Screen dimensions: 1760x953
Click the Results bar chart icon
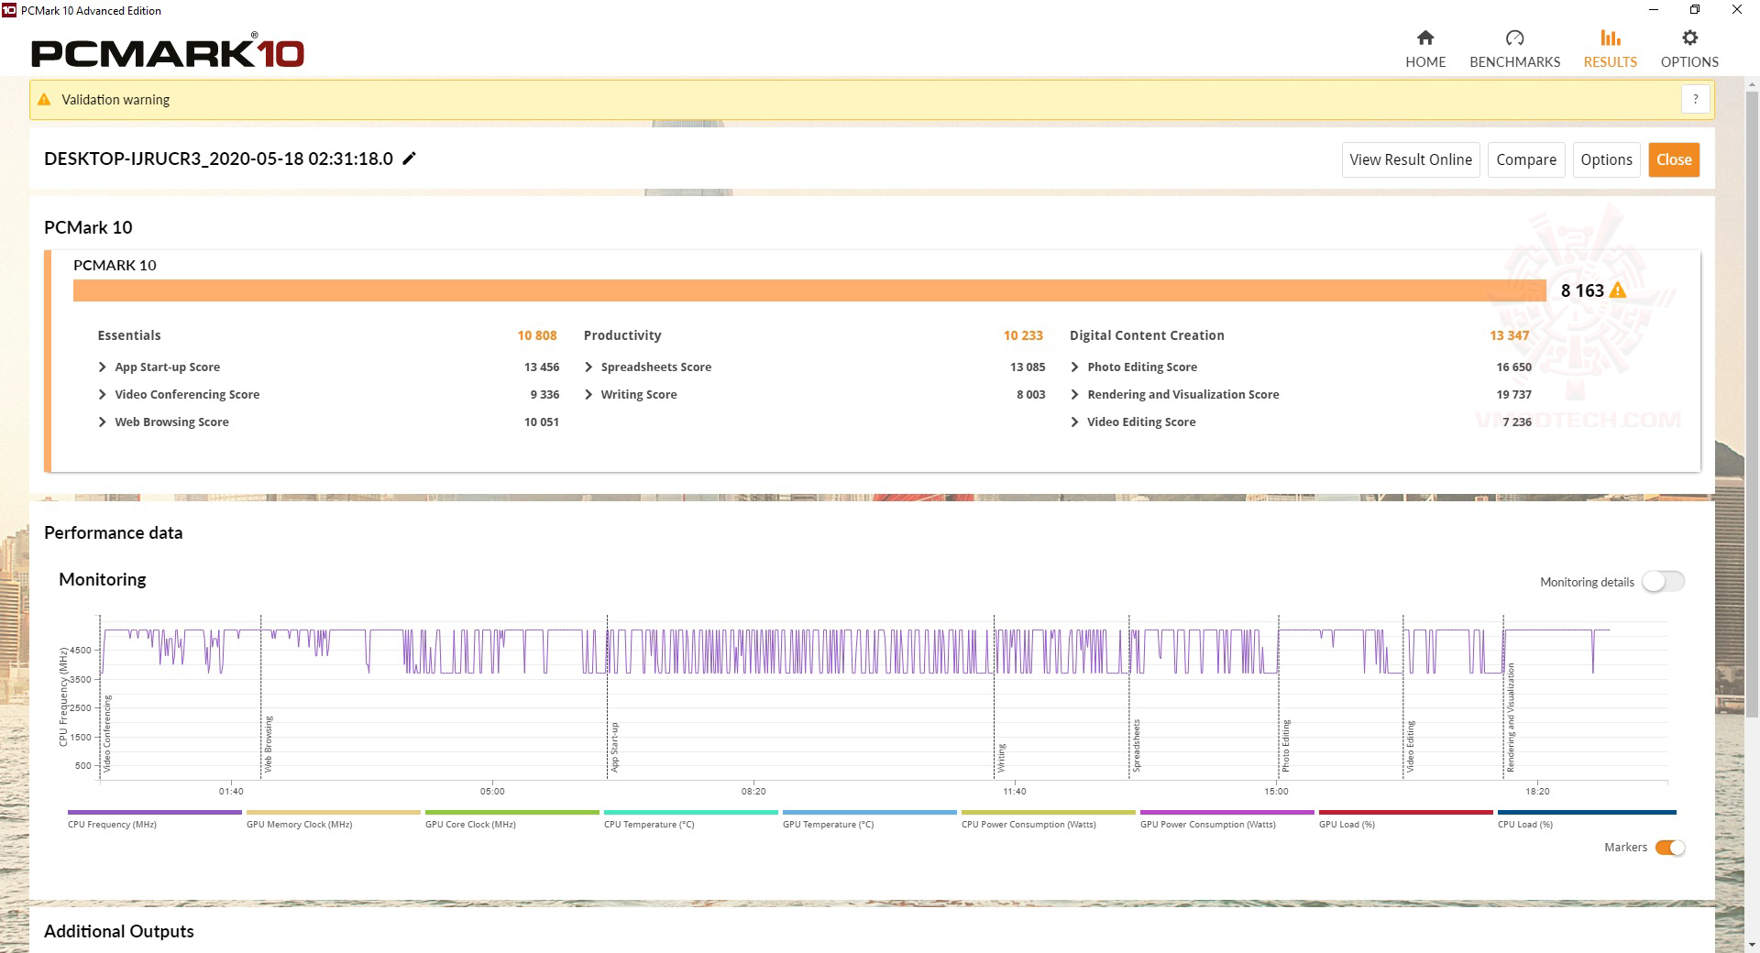pos(1610,38)
